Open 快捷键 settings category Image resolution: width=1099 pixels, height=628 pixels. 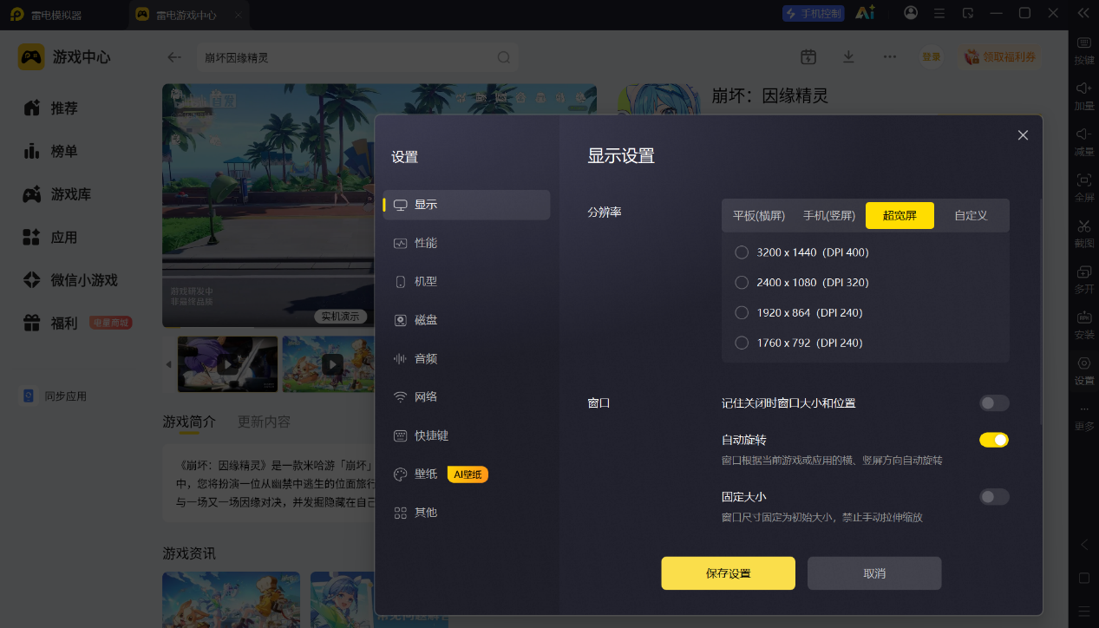pos(467,435)
